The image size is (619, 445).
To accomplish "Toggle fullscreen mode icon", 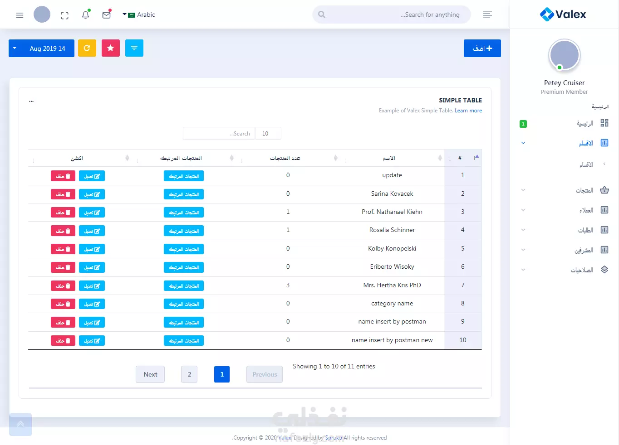I will [x=64, y=15].
